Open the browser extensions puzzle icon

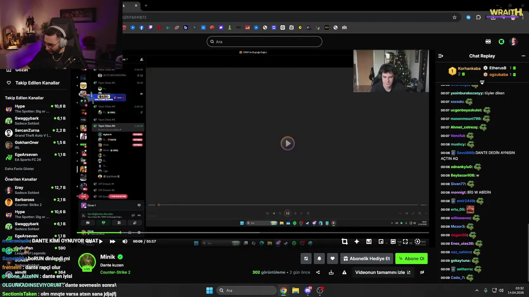479,17
